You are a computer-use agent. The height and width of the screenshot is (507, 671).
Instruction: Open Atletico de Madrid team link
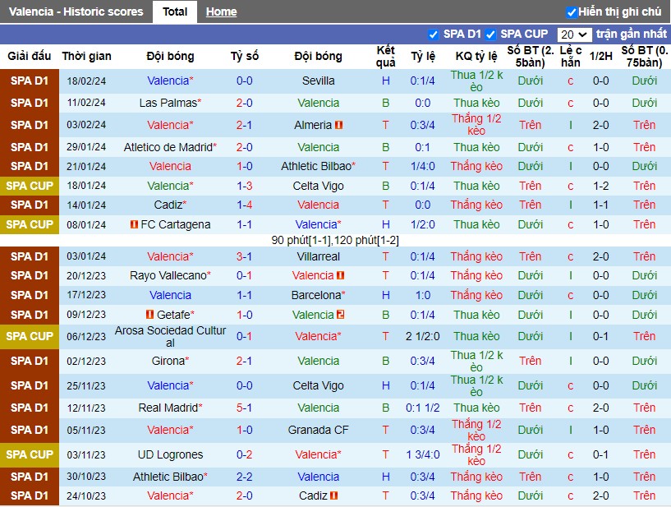tap(170, 147)
